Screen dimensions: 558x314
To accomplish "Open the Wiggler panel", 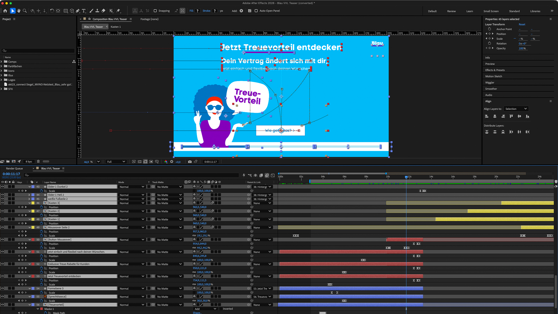I will tap(490, 83).
